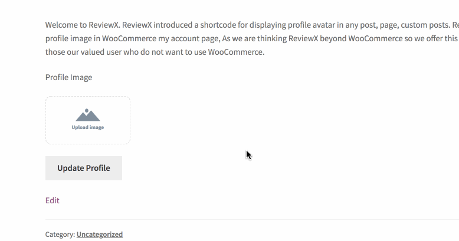Follow the Uncategorized category link

(100, 235)
